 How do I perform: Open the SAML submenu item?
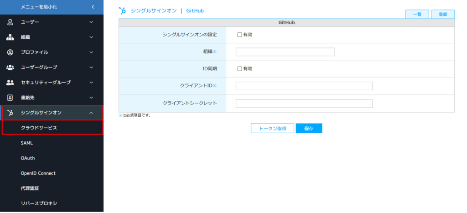[52, 143]
